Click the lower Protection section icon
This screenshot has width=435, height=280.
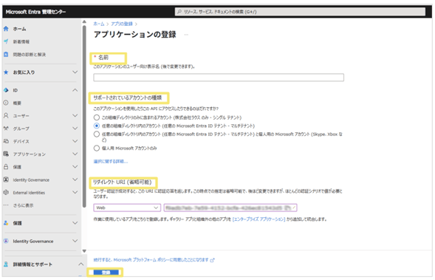pos(6,223)
